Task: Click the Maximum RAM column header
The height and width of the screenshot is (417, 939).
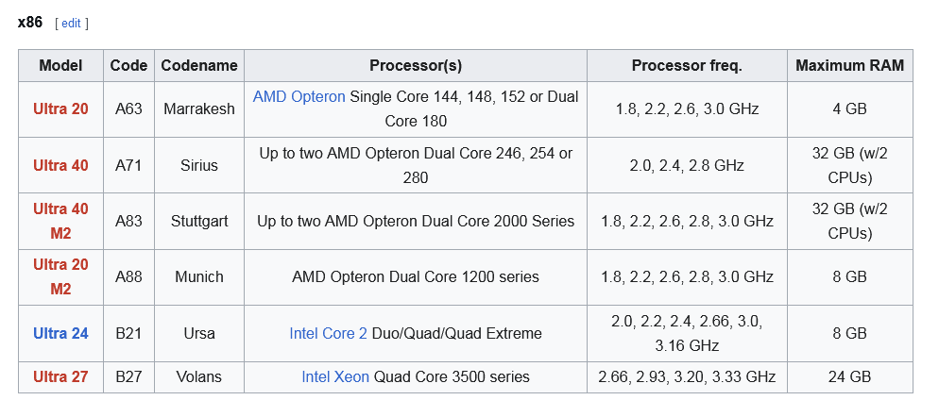Action: (x=849, y=66)
